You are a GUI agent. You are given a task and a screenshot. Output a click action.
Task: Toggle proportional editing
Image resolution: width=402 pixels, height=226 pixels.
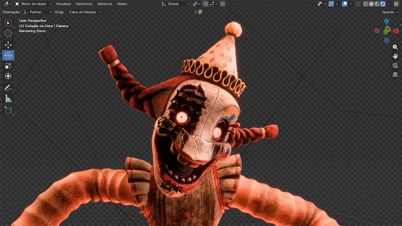click(x=222, y=4)
